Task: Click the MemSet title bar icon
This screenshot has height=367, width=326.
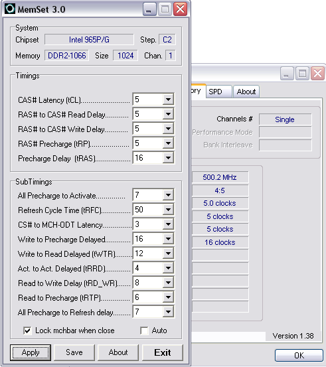Action: click(10, 9)
